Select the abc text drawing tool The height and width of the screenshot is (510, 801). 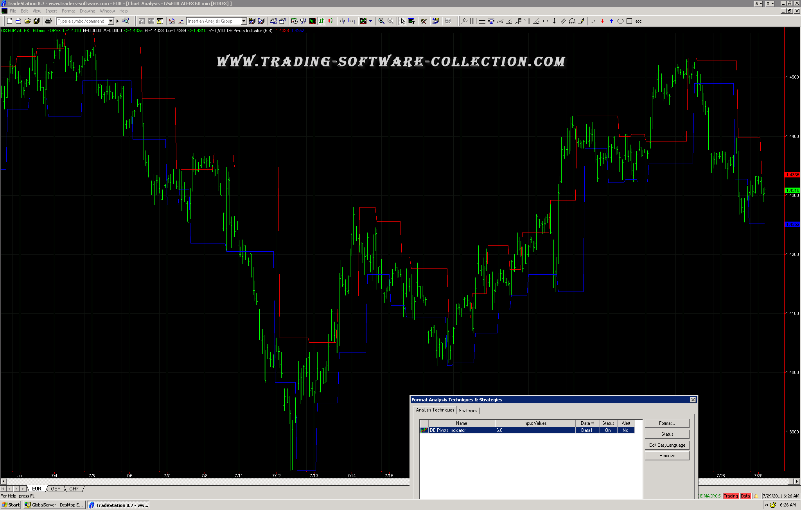pyautogui.click(x=639, y=21)
